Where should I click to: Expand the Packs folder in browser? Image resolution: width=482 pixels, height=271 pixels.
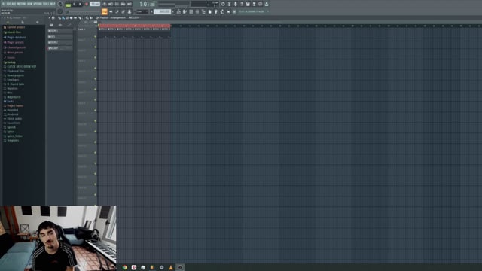10,101
